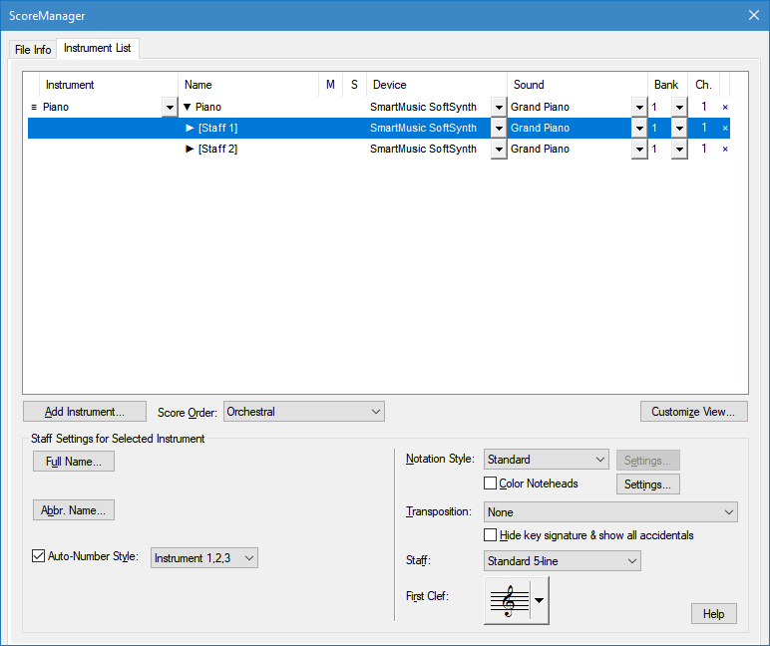Open the Notation Style dropdown
The height and width of the screenshot is (646, 770).
pos(546,460)
